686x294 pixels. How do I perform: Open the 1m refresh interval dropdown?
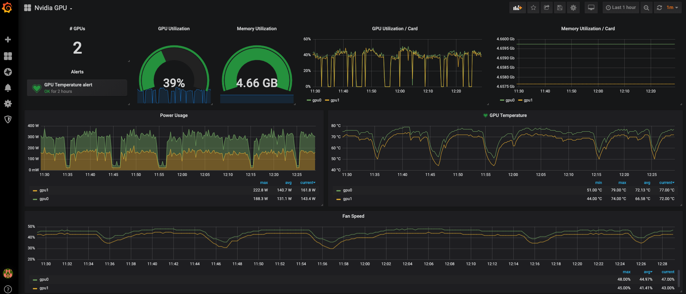pyautogui.click(x=673, y=8)
